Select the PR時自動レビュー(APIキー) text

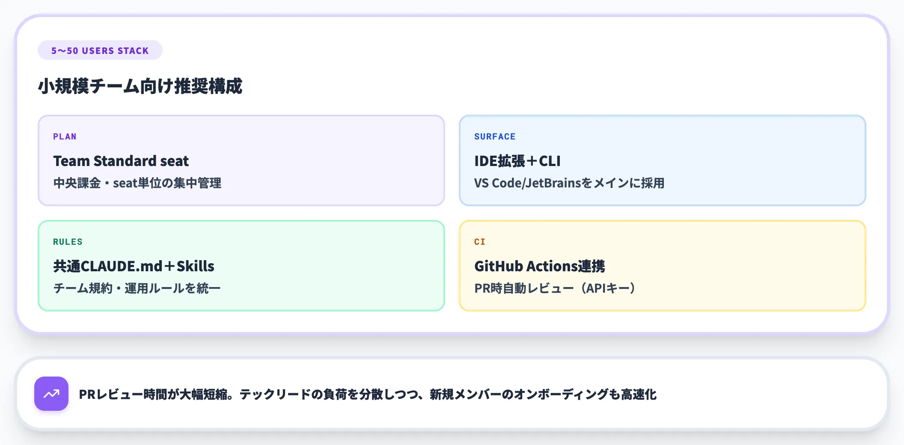pyautogui.click(x=556, y=288)
